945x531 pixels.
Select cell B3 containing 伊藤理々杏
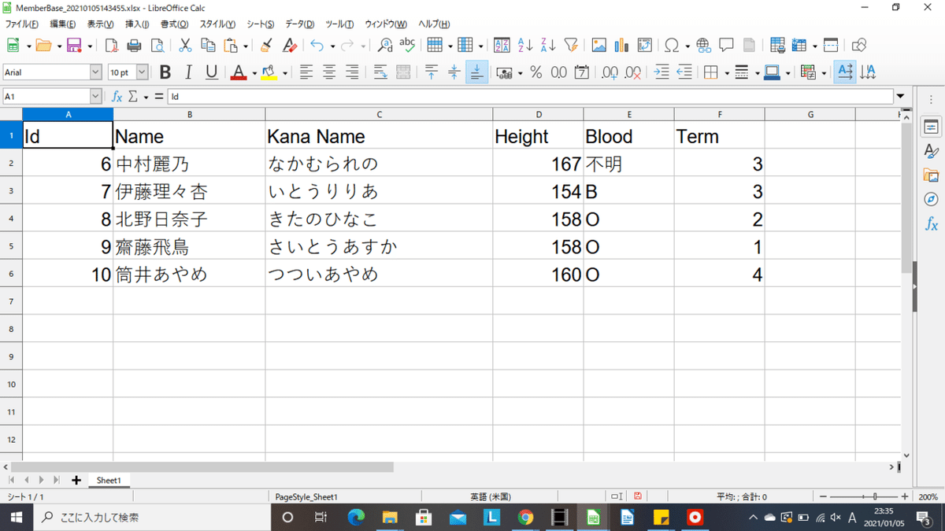coord(189,190)
